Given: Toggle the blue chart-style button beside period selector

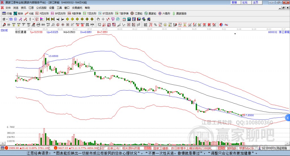Looking at the screenshot, I should click(11, 19).
